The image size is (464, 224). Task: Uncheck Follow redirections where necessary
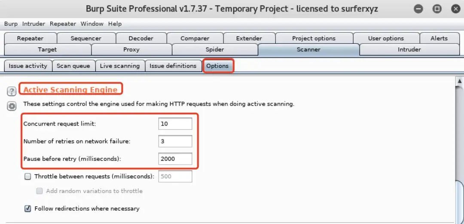pos(27,209)
